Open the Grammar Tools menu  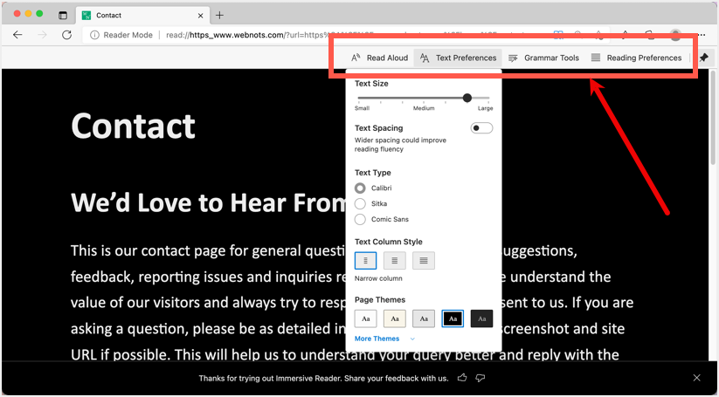point(543,58)
